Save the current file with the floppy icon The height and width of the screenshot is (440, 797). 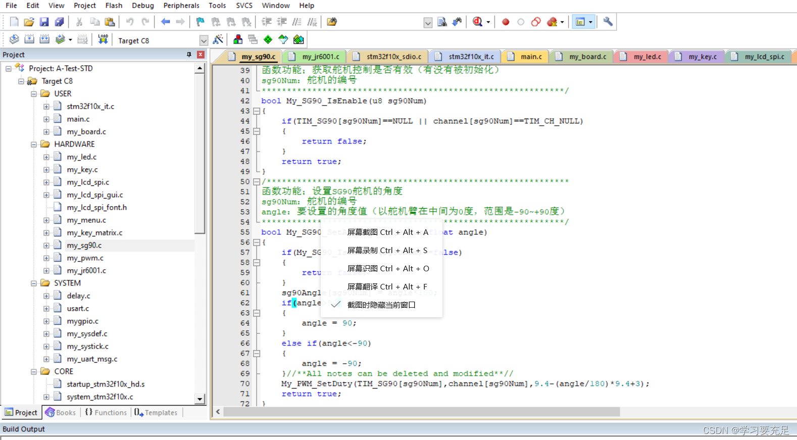click(x=44, y=22)
